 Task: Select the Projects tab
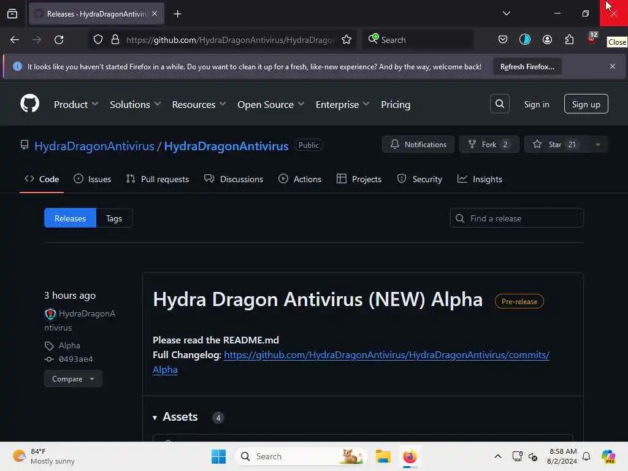359,179
